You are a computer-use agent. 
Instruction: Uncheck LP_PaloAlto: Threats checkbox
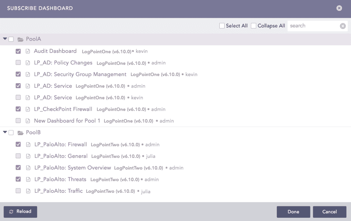click(18, 179)
